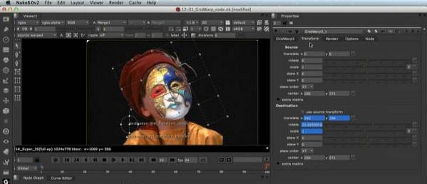Screen dimensions: 427x184
Task: Lock the frame range lock icon
Action: [x=37, y=160]
